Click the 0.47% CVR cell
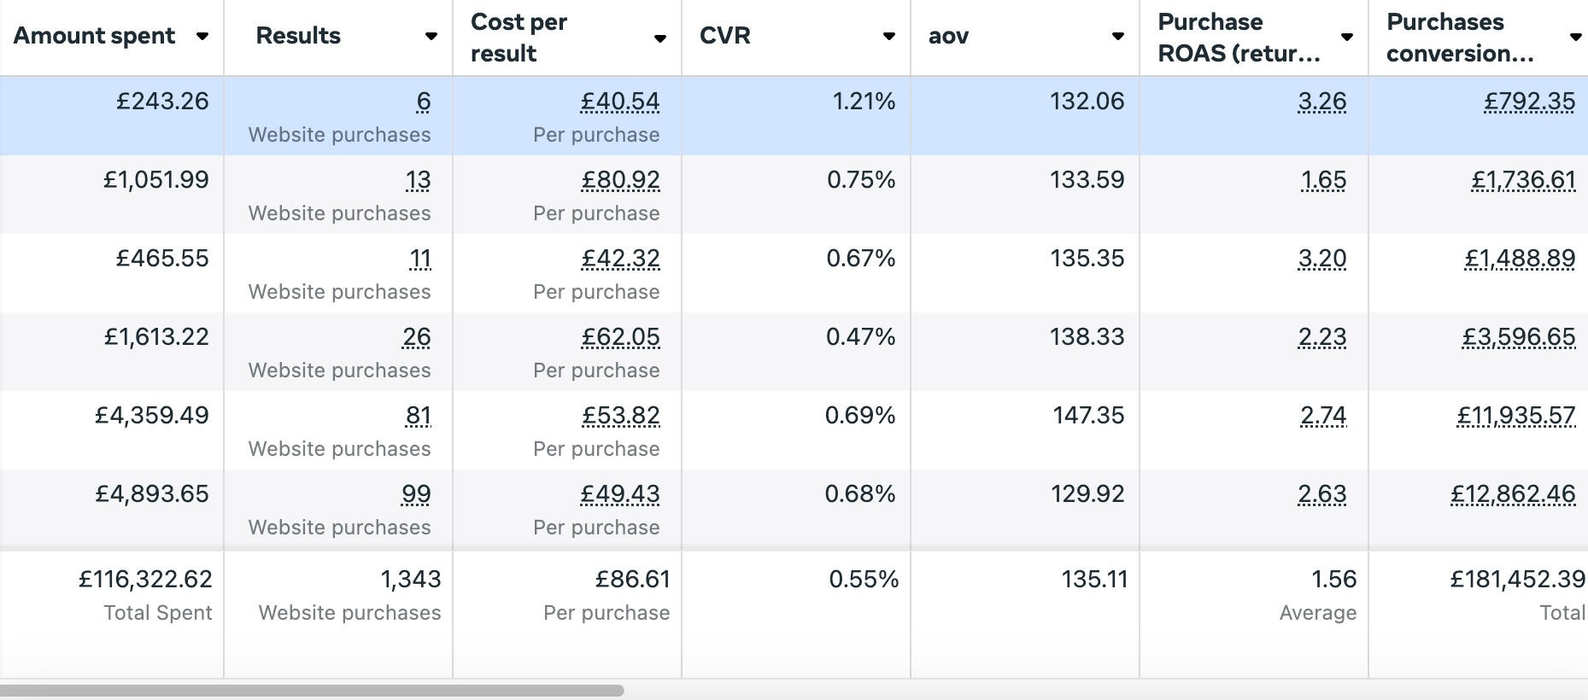 (x=860, y=337)
